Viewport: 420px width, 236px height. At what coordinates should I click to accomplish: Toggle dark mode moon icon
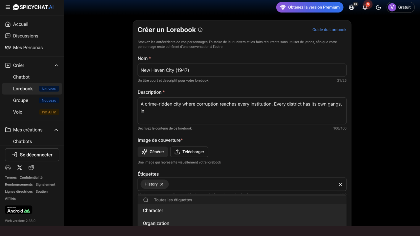click(x=378, y=7)
